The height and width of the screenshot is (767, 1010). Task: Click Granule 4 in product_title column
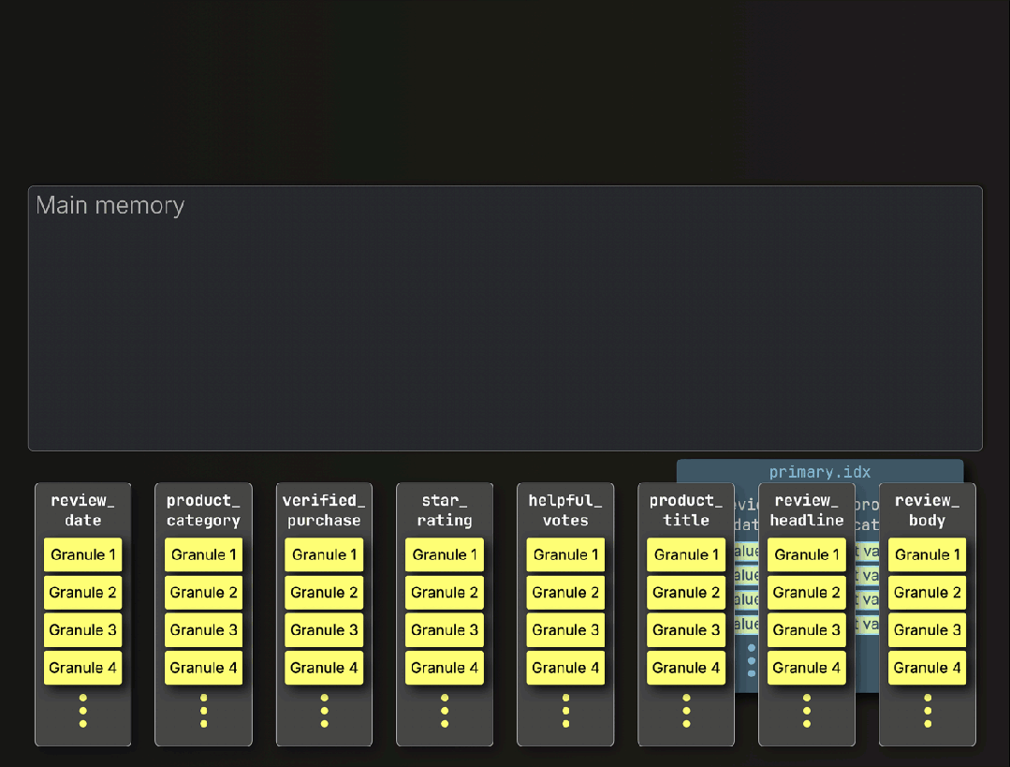[x=686, y=668]
